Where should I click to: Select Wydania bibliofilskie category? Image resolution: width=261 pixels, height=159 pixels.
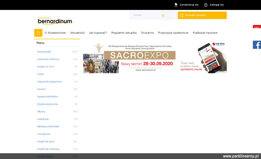(48, 97)
